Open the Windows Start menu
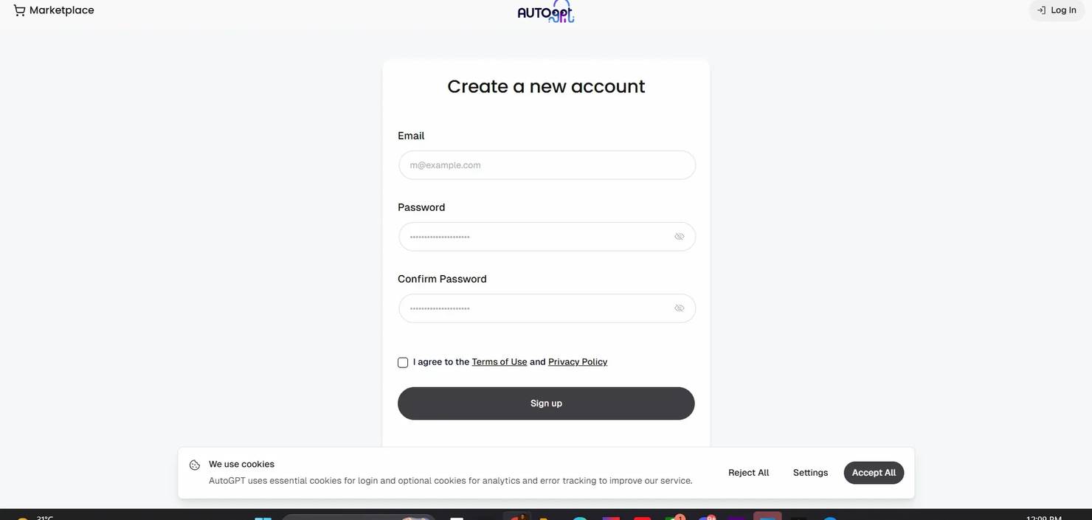This screenshot has width=1092, height=520. (x=263, y=518)
